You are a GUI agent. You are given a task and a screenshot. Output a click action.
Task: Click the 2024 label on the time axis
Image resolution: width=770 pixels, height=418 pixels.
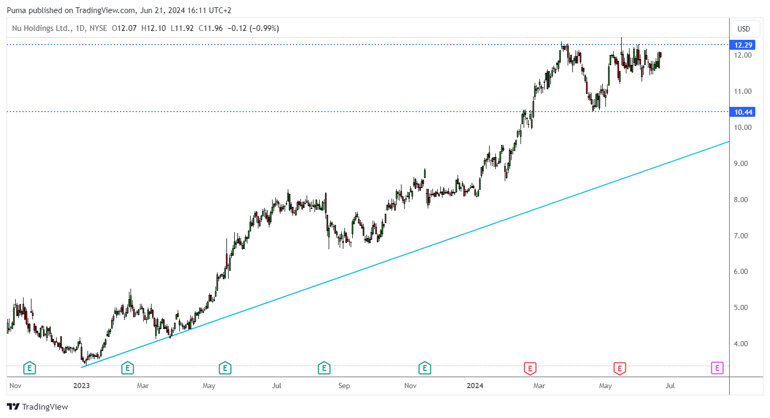[475, 386]
